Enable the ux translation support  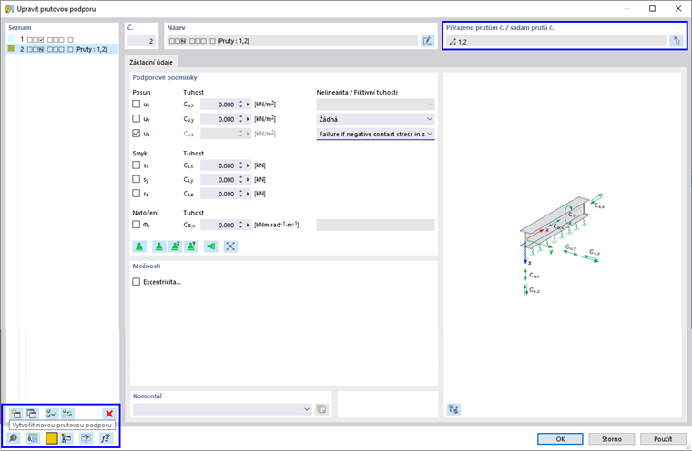coord(137,105)
